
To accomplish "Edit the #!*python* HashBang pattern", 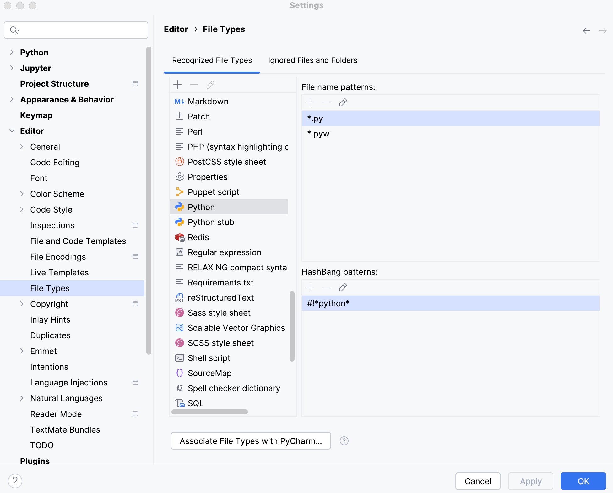I will point(343,287).
